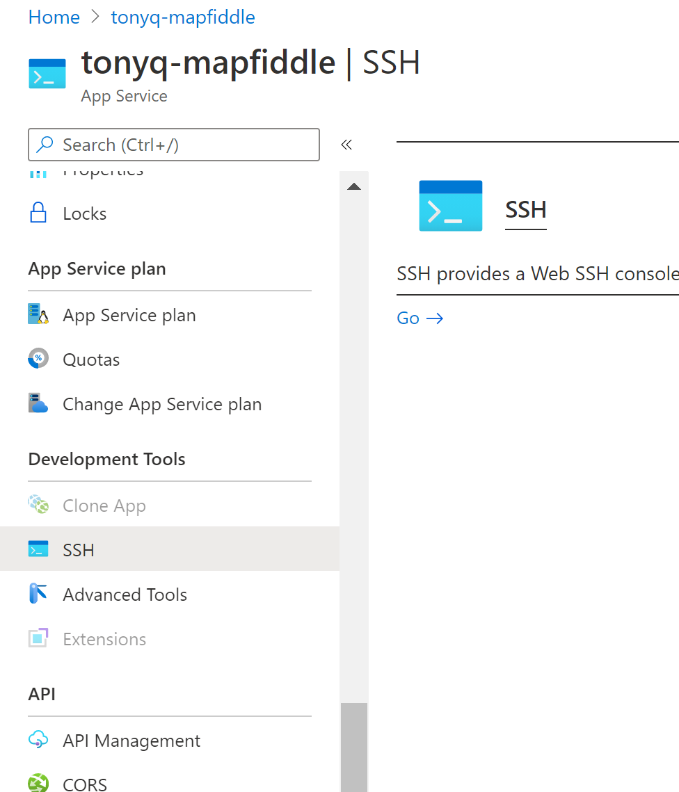Click the App Service plan penguin icon
The image size is (679, 792).
coord(38,314)
